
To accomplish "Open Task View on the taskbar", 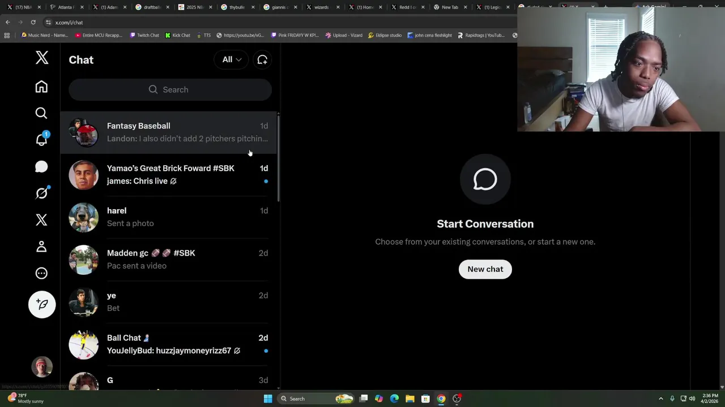I will coord(364,399).
